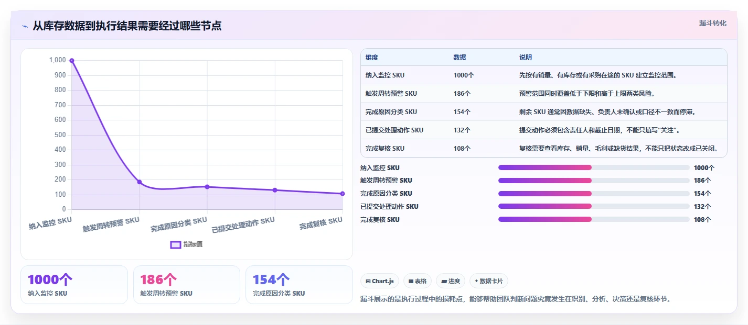
Task: Click the 完成原因分类 SKU progress bar
Action: point(594,194)
